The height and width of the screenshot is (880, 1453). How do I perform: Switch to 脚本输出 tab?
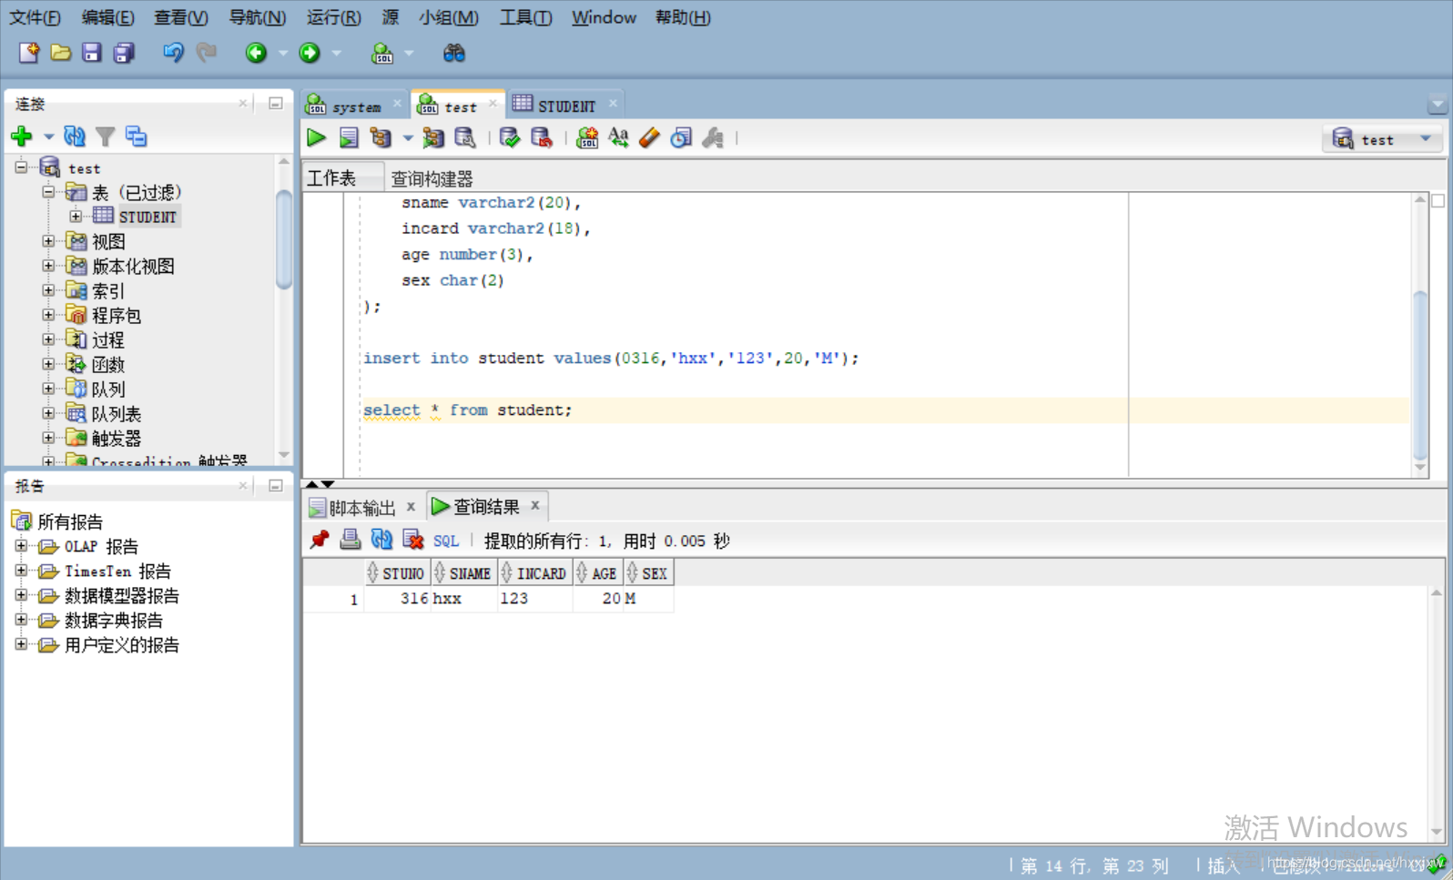point(362,507)
